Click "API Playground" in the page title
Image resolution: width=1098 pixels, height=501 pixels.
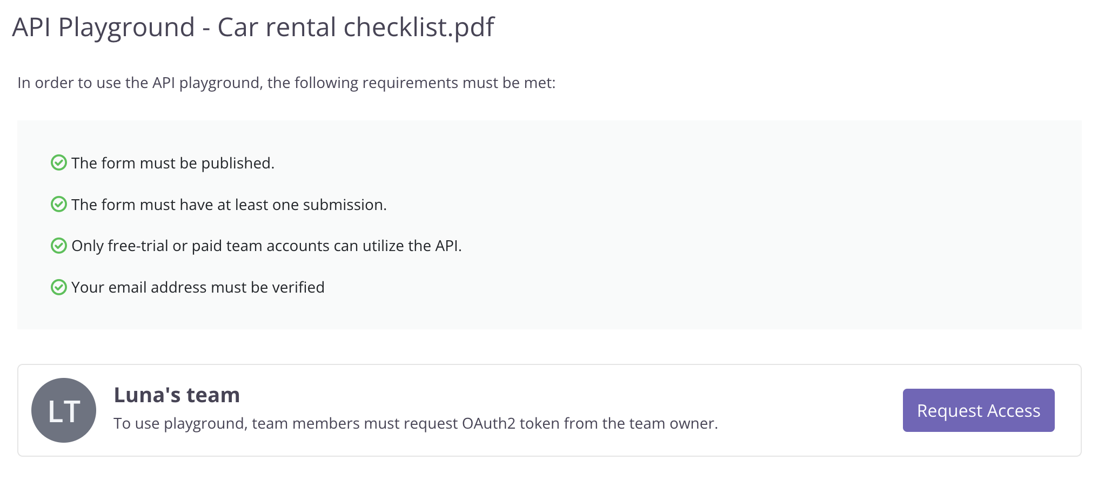pyautogui.click(x=103, y=27)
